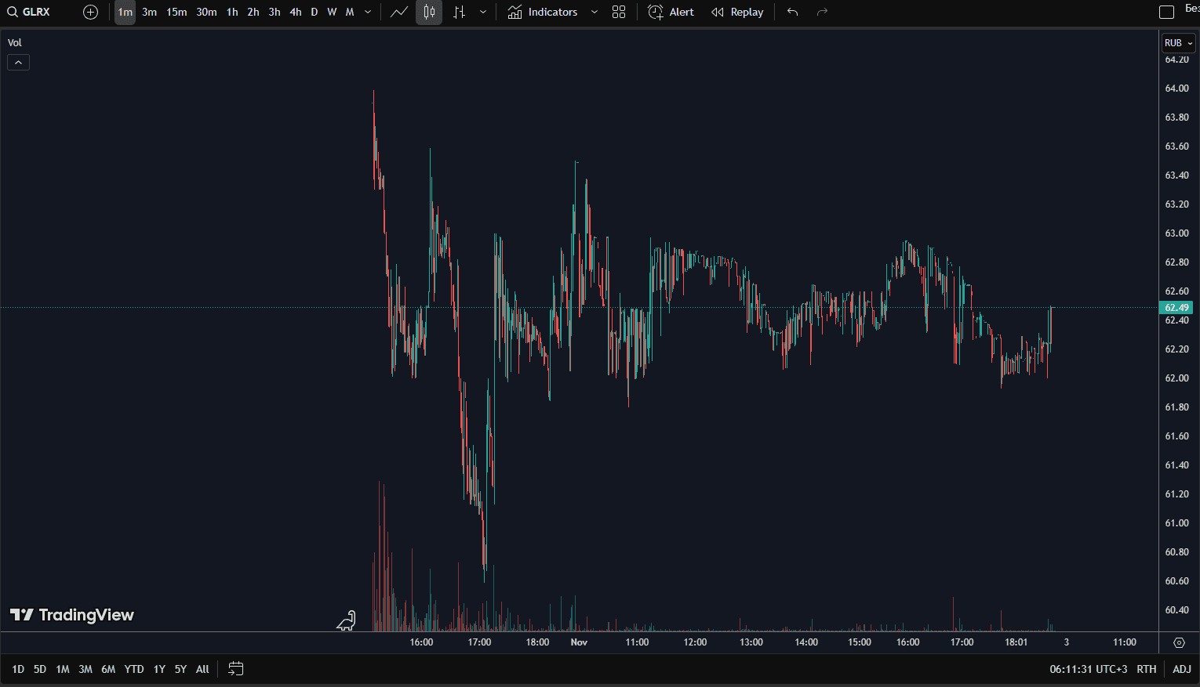
Task: Open the RUB currency dropdown
Action: pyautogui.click(x=1178, y=43)
